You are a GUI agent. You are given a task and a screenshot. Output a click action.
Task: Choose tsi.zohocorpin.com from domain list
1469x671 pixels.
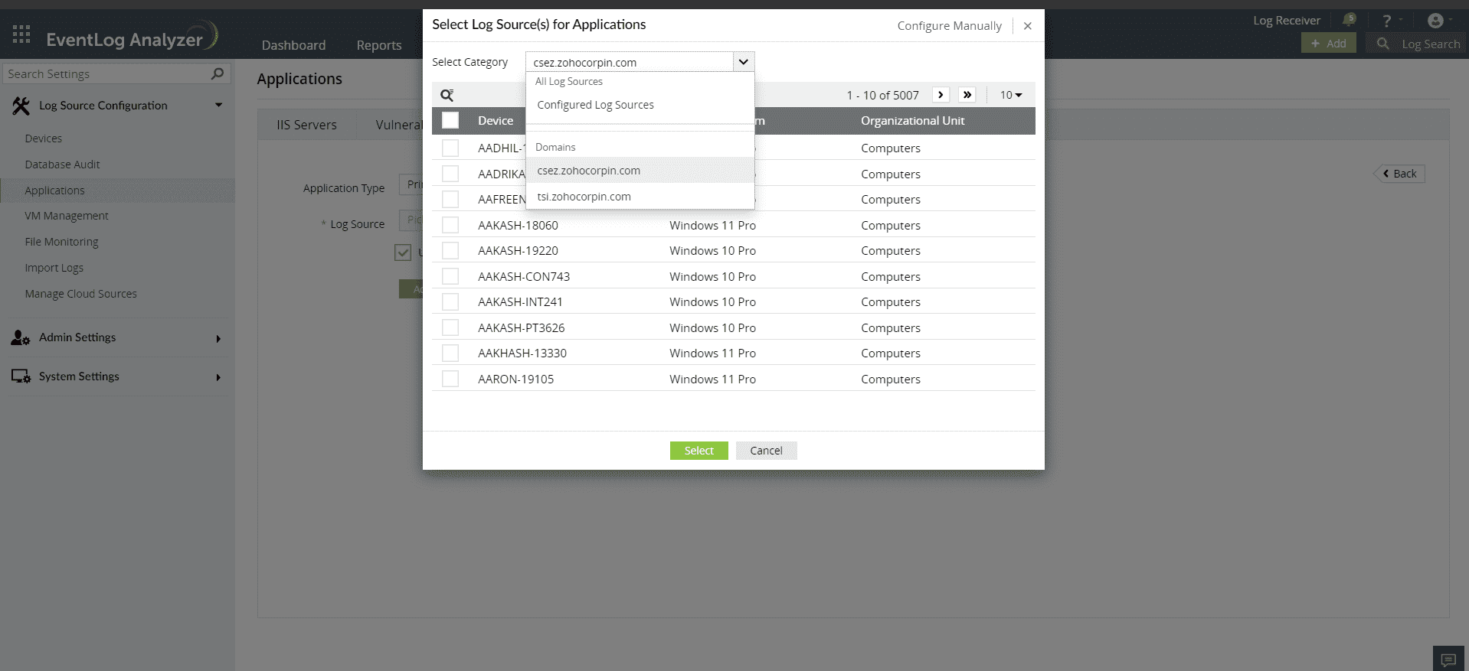pos(584,196)
